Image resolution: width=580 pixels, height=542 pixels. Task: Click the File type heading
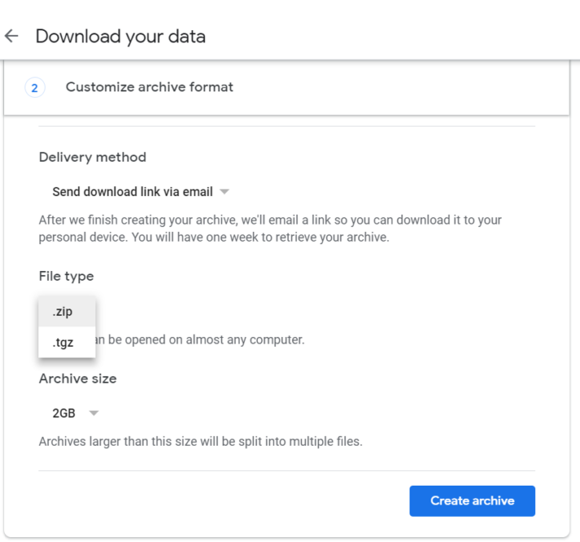coord(66,276)
